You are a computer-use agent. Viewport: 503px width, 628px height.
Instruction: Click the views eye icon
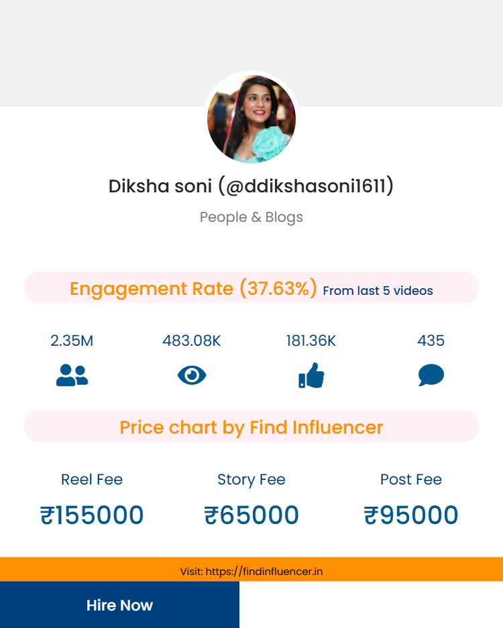click(192, 375)
